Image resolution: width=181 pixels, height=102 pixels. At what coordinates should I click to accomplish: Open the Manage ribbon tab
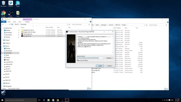(27, 22)
